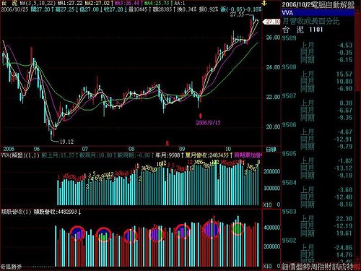Click the 27.55 high price label
Image resolution: width=361 pixels, height=271 pixels.
[x=237, y=14]
